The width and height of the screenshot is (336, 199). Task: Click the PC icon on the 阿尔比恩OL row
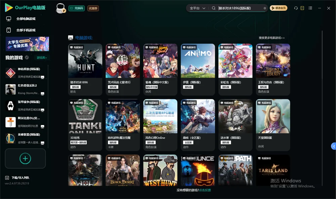point(42,126)
